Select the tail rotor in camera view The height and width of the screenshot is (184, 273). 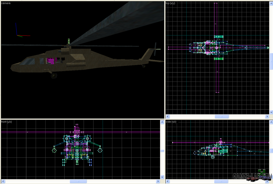click(x=155, y=49)
